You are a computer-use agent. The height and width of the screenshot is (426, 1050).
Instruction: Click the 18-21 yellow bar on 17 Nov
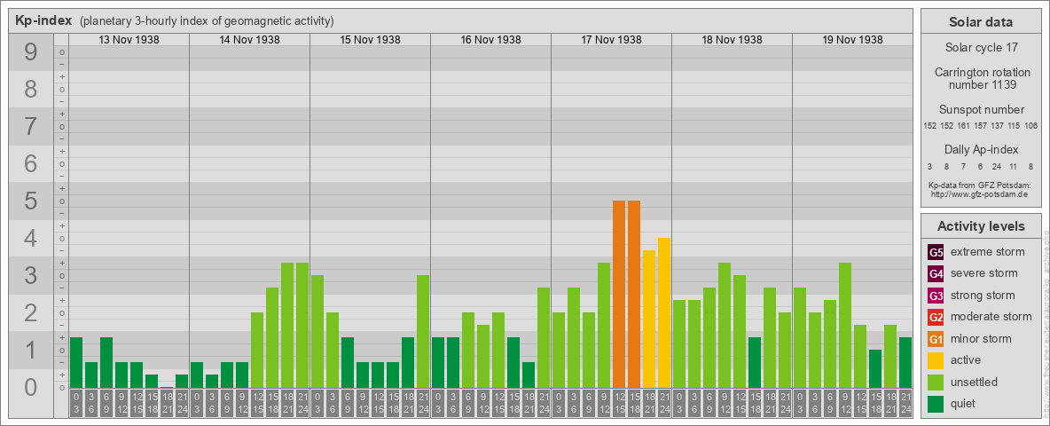click(x=649, y=319)
